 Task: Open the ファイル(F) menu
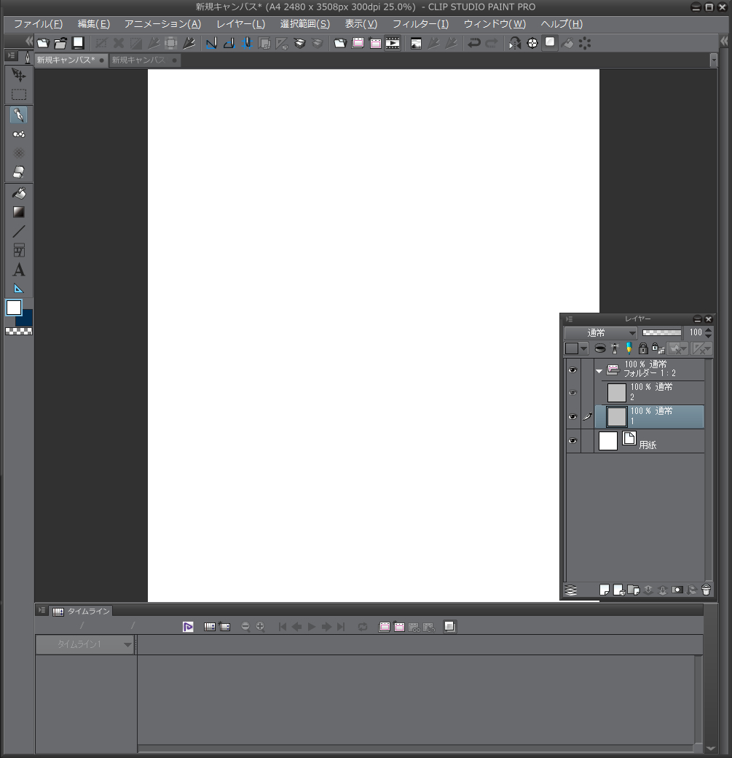[x=38, y=23]
